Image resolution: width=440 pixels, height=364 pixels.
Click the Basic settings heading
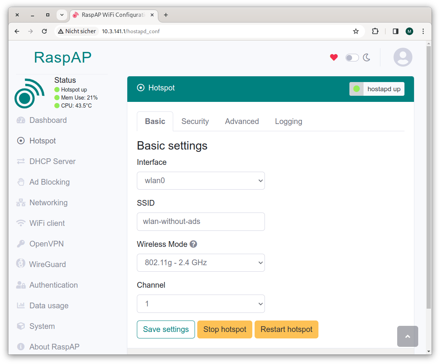[172, 146]
